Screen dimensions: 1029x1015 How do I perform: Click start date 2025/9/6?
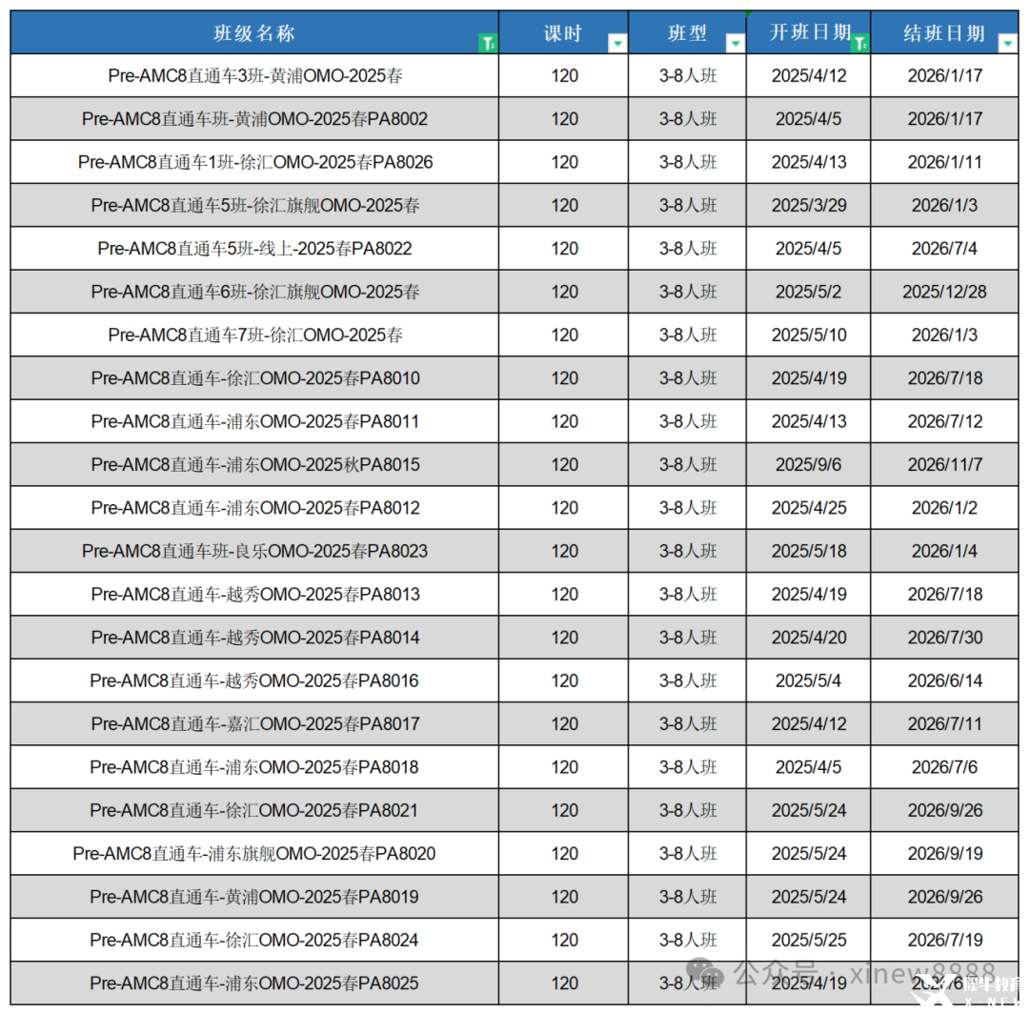click(809, 465)
